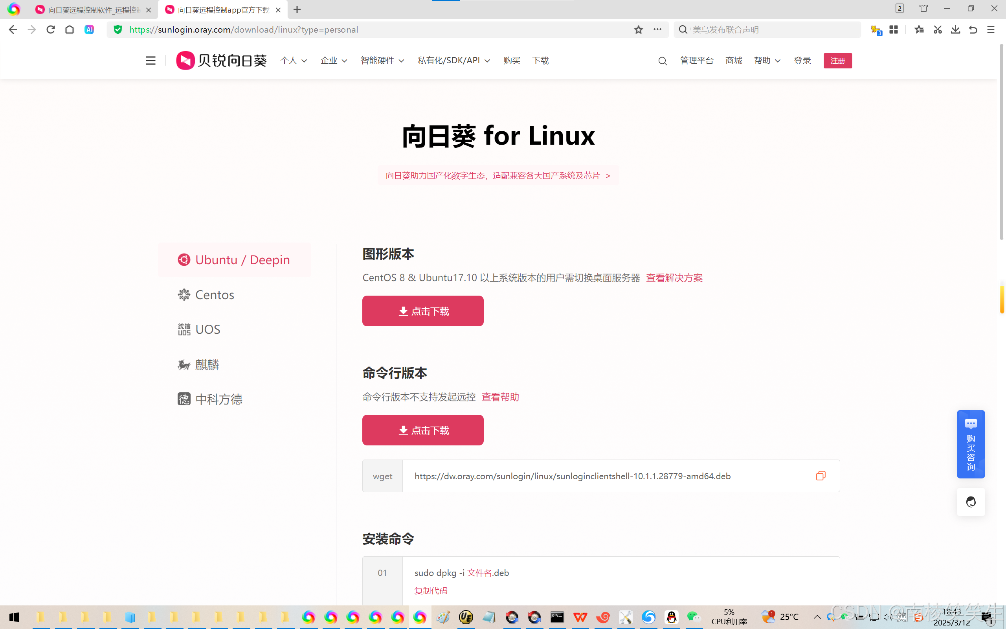
Task: Open the 下载 nav item
Action: pos(540,61)
